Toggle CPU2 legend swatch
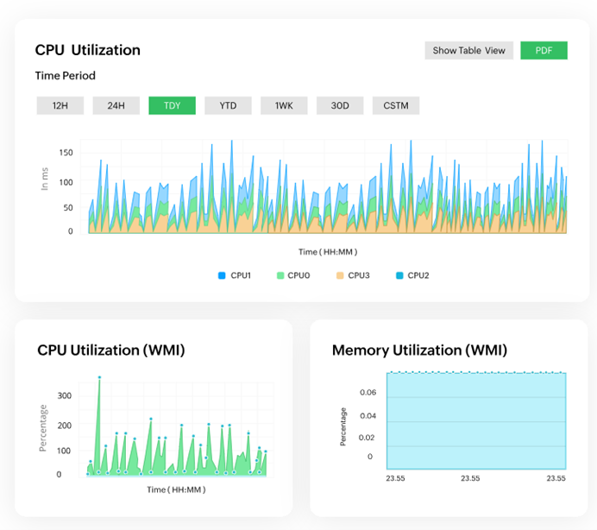This screenshot has width=597, height=530. pos(399,276)
